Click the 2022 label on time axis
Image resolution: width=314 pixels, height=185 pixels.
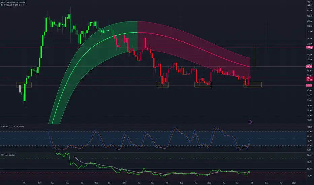click(x=124, y=183)
